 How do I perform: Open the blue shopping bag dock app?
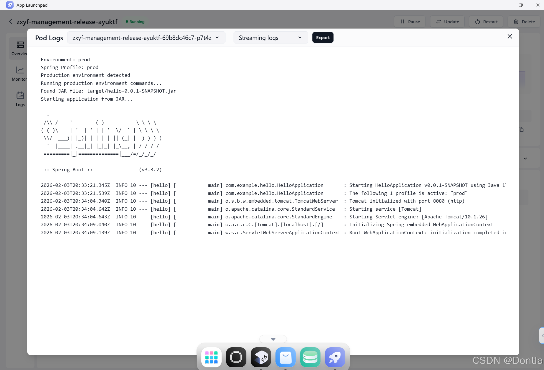pyautogui.click(x=285, y=357)
